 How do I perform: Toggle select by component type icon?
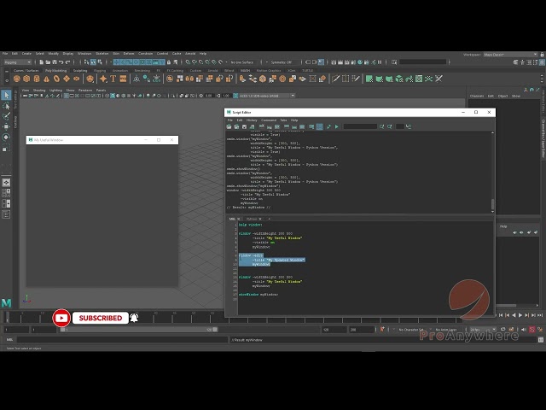coord(100,62)
